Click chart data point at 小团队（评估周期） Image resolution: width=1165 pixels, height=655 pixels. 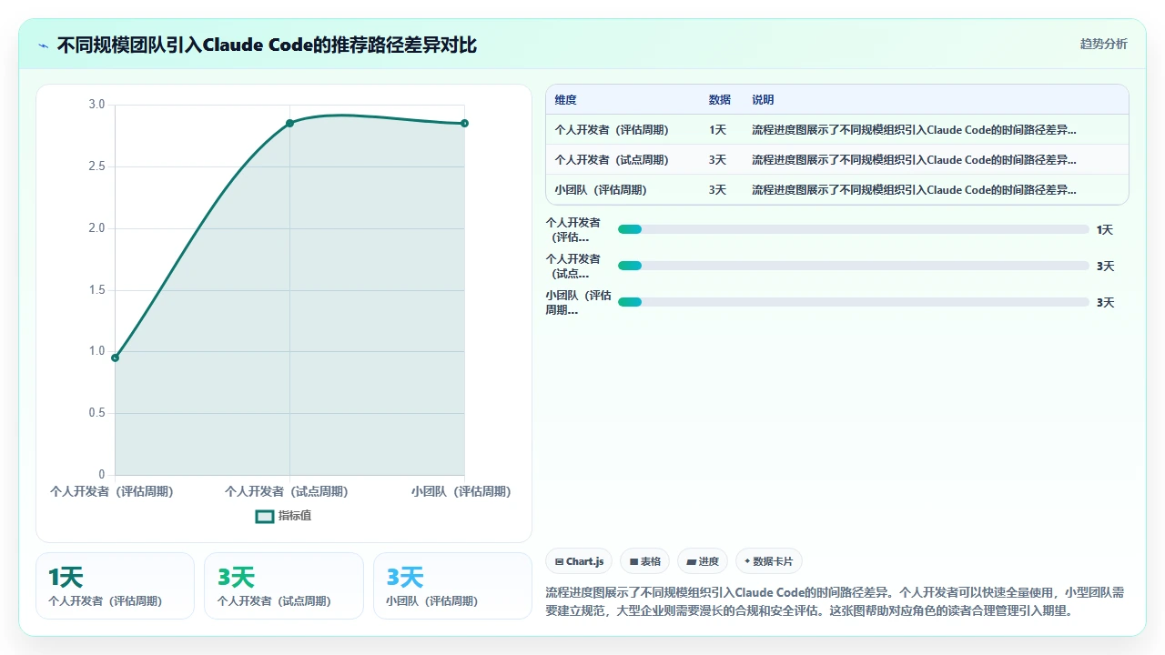[x=464, y=123]
